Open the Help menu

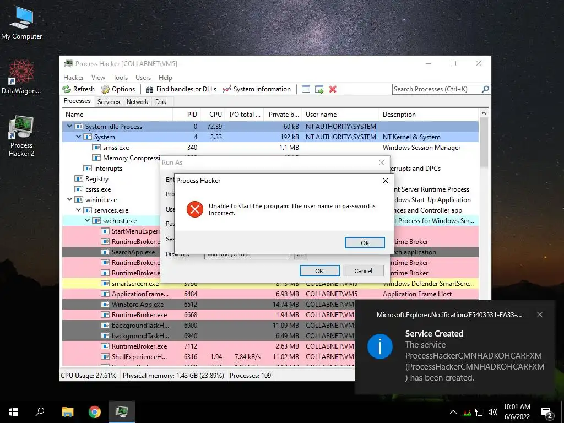pos(165,78)
